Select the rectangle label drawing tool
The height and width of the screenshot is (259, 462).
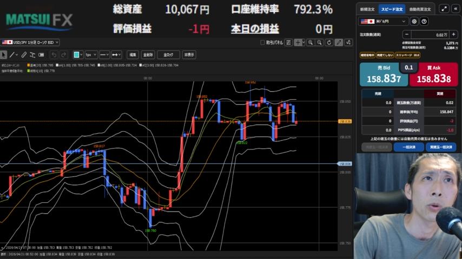click(41, 54)
